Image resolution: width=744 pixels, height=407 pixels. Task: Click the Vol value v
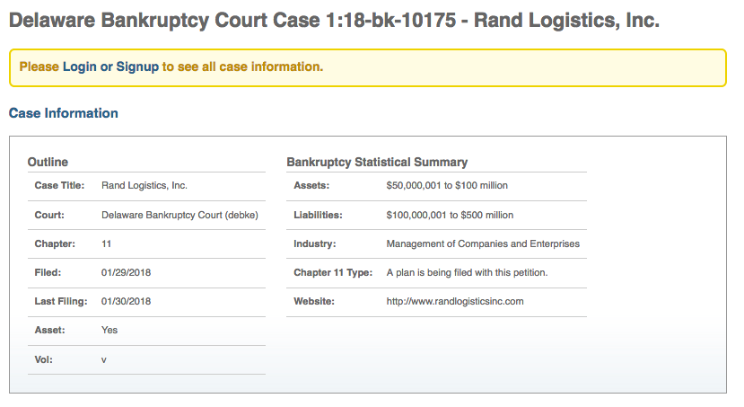click(x=104, y=360)
